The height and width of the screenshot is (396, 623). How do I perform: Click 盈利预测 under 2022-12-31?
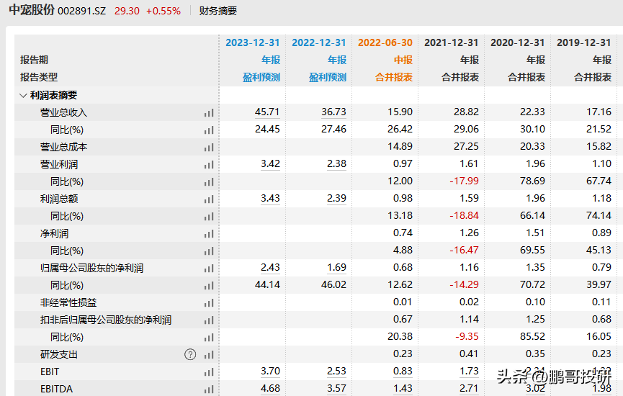tap(328, 77)
